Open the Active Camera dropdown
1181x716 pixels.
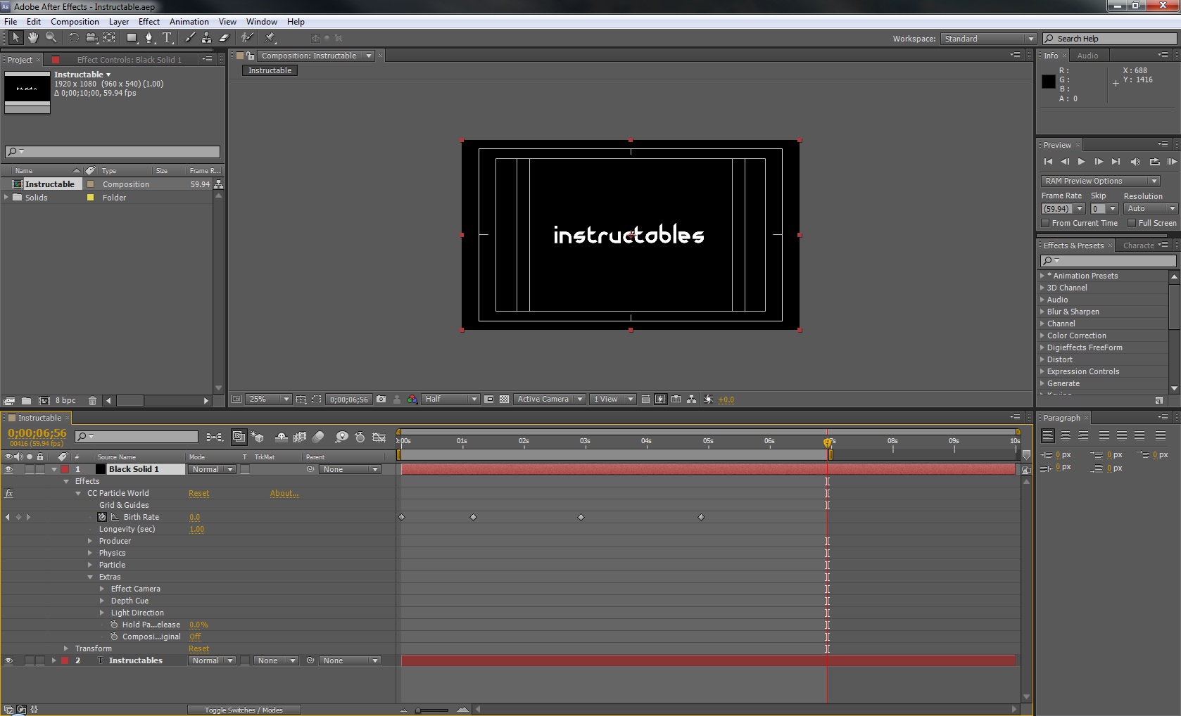tap(549, 399)
